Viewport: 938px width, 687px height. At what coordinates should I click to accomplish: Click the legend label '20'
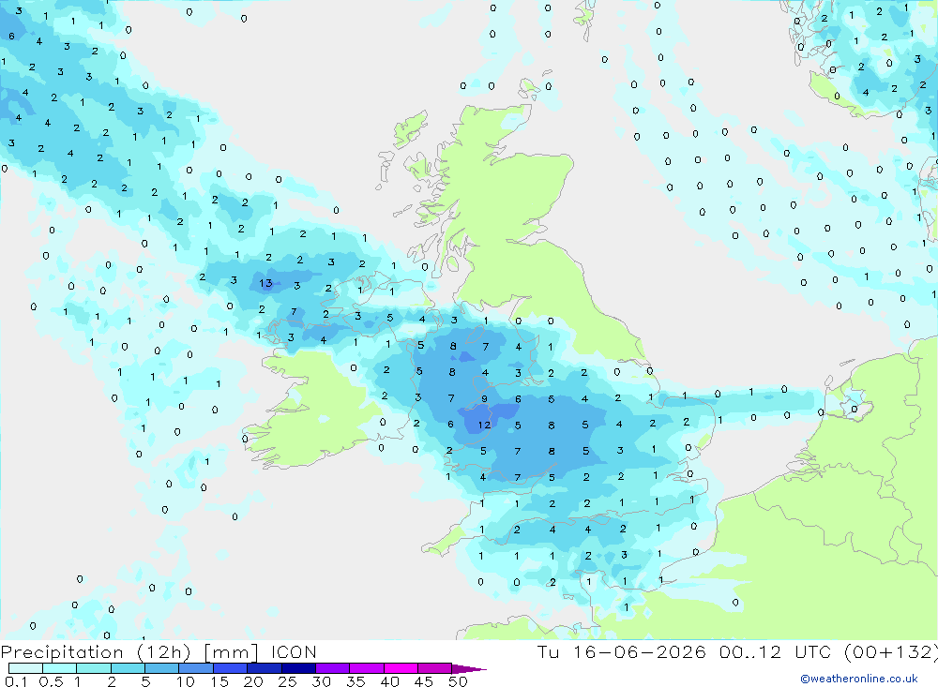[253, 681]
